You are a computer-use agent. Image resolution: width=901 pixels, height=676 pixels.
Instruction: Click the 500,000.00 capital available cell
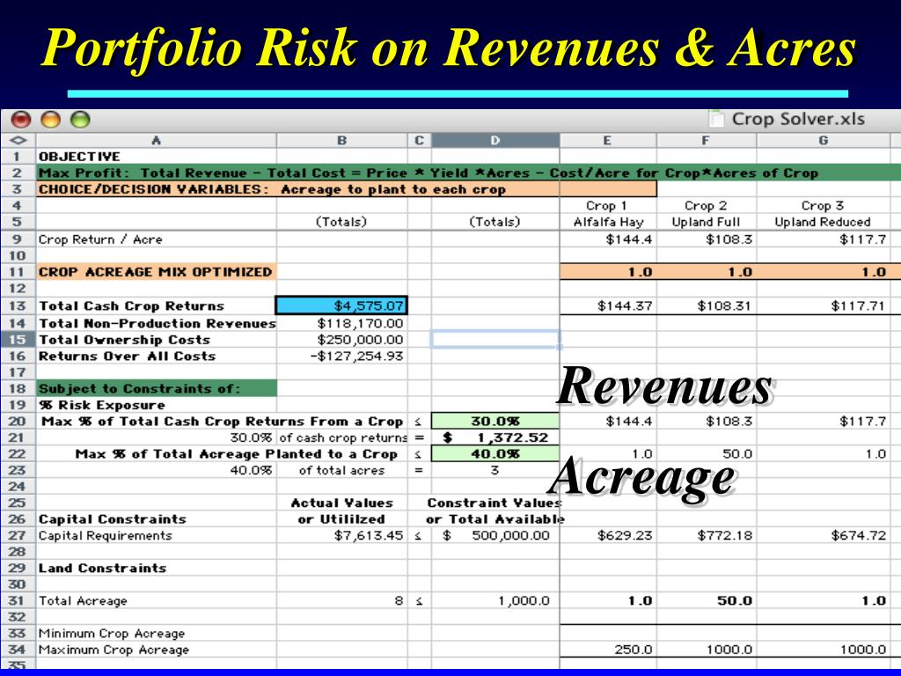(x=496, y=535)
